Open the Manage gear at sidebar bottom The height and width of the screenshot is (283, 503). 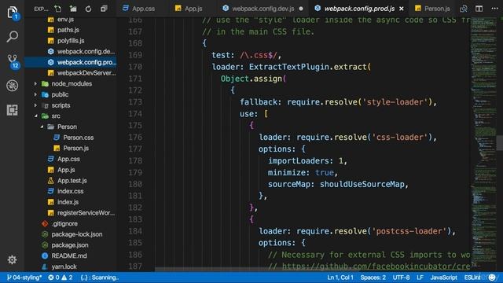(13, 259)
